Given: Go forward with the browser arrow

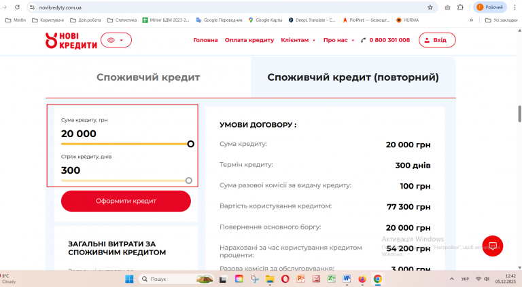Looking at the screenshot, I should [x=5, y=7].
